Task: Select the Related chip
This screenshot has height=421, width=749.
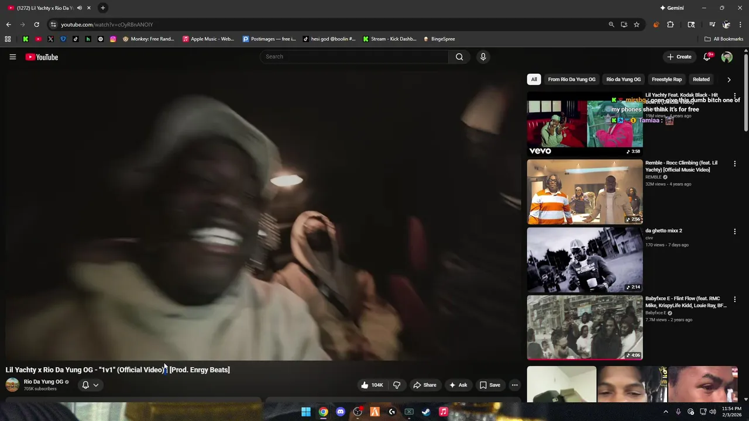Action: click(701, 80)
